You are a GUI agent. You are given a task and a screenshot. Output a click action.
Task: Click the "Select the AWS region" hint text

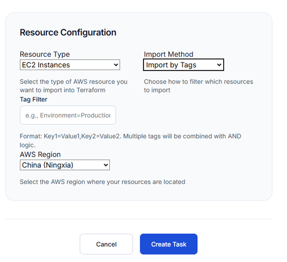[x=102, y=182]
